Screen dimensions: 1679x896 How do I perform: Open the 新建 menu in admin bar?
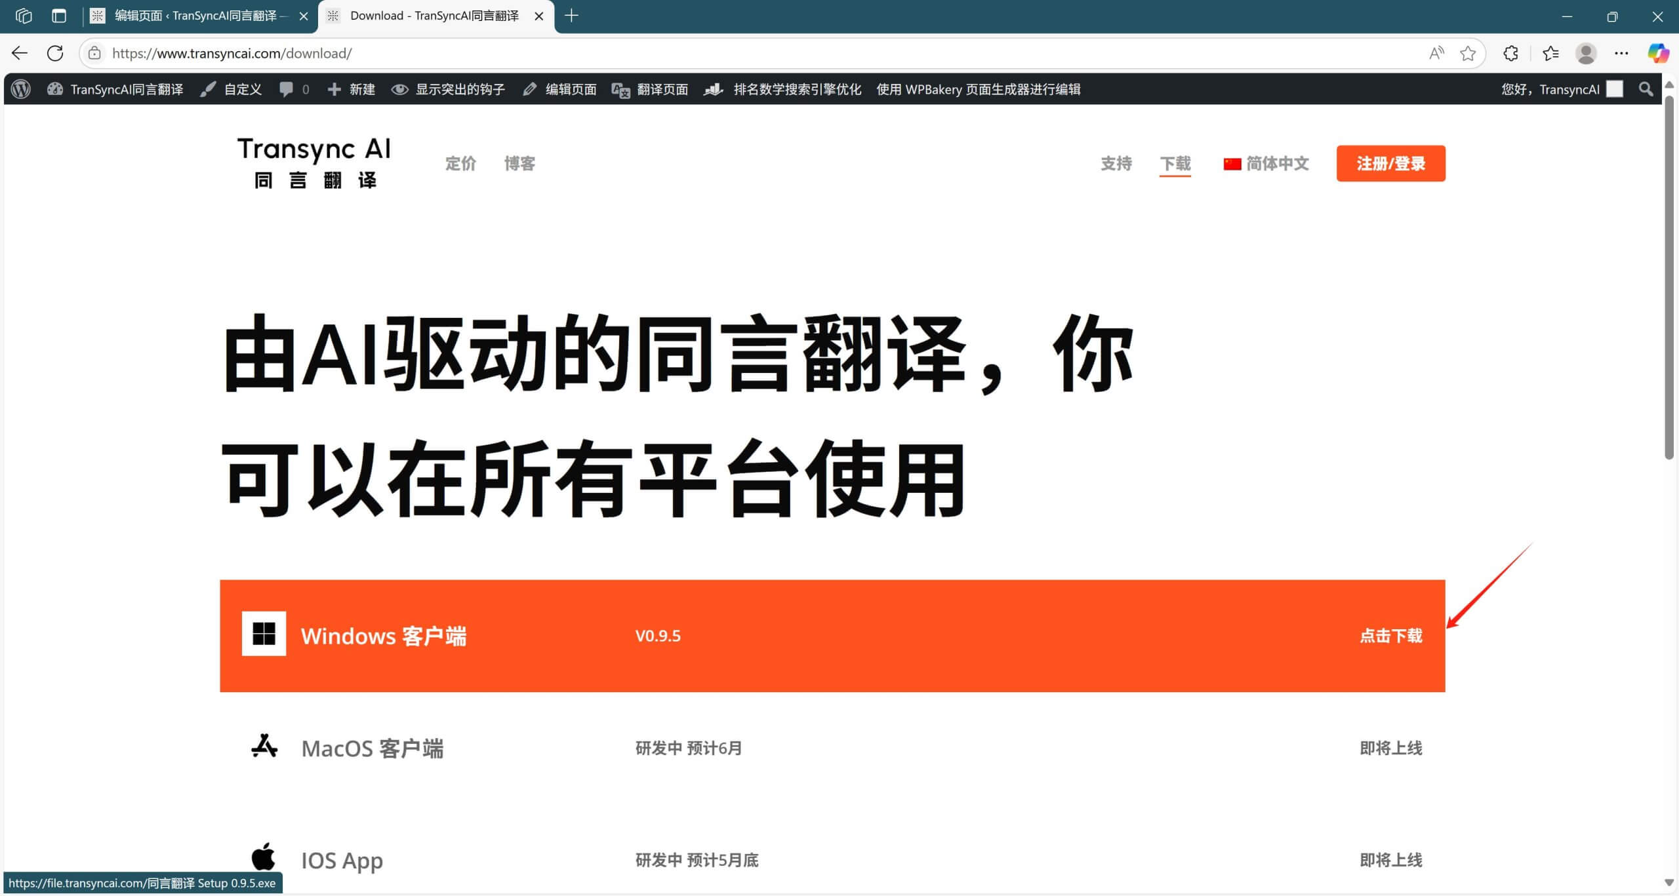[x=351, y=89]
